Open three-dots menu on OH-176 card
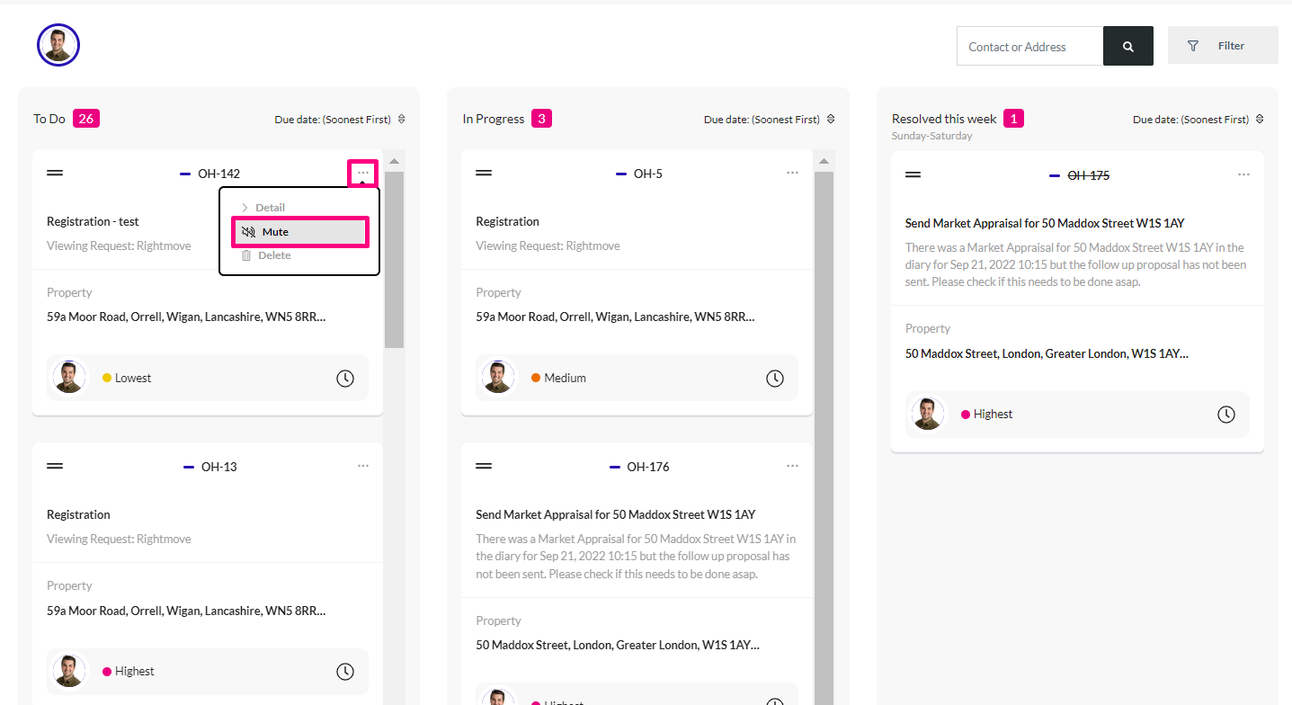The height and width of the screenshot is (705, 1292). tap(792, 466)
